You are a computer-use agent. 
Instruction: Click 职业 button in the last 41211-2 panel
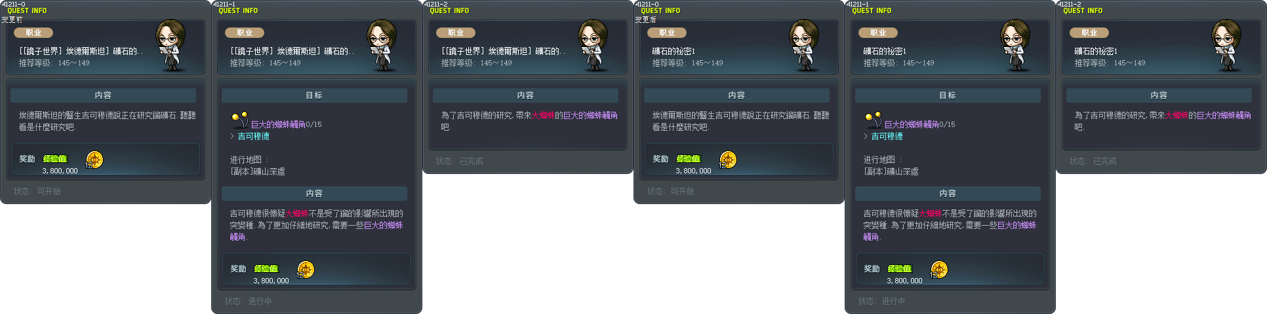point(1089,33)
